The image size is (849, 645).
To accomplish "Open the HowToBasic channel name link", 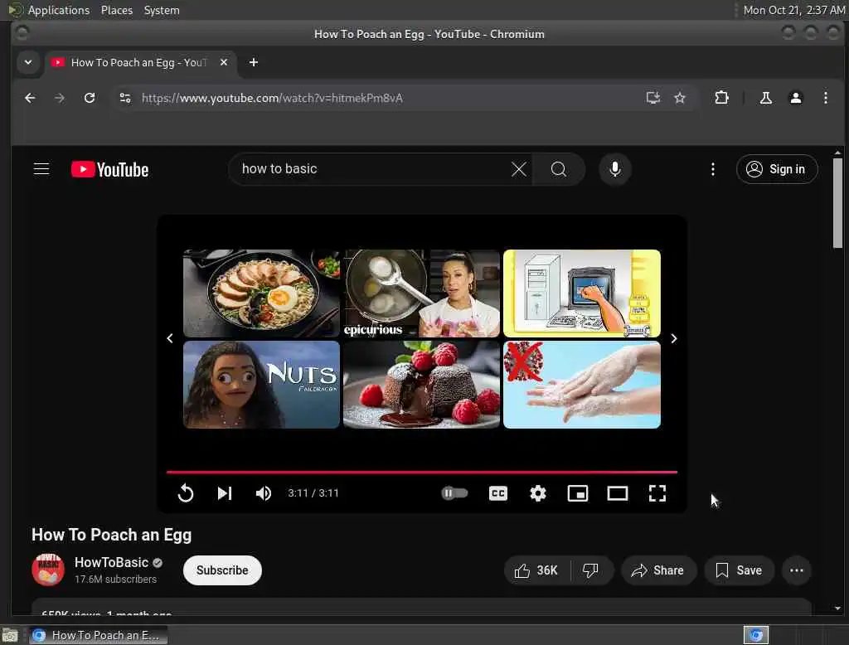I will pos(112,562).
